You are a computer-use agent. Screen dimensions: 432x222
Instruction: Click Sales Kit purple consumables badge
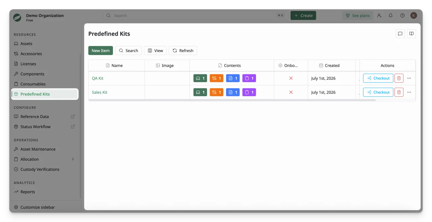coord(249,92)
